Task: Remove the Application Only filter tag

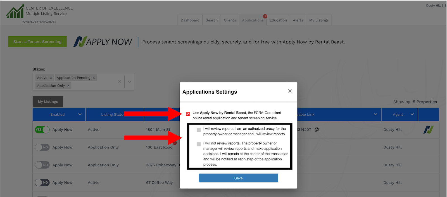Action: [x=68, y=86]
